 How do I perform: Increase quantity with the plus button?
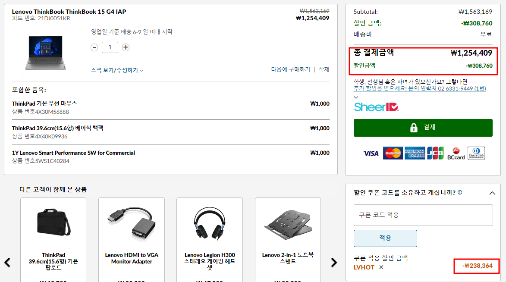pyautogui.click(x=126, y=47)
